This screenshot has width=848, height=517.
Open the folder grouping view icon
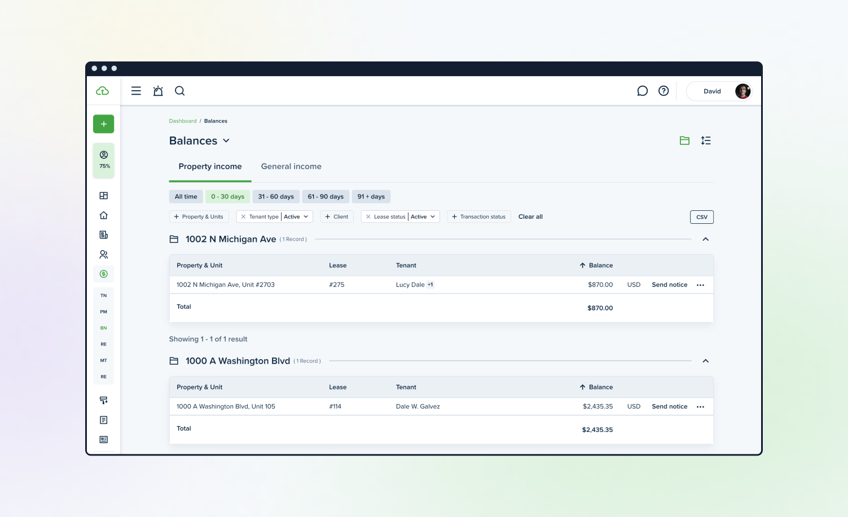coord(684,140)
